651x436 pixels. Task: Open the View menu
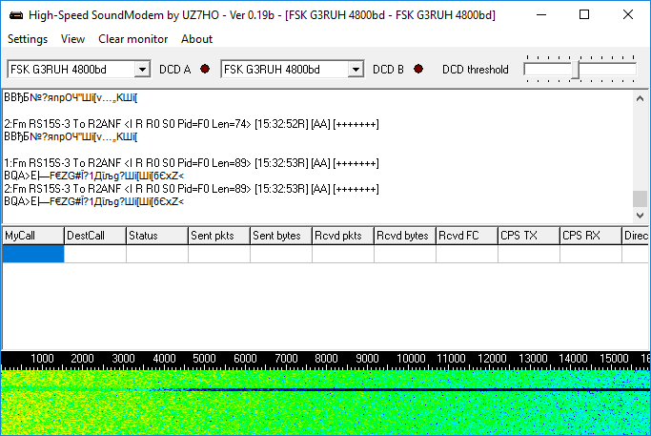(x=72, y=39)
